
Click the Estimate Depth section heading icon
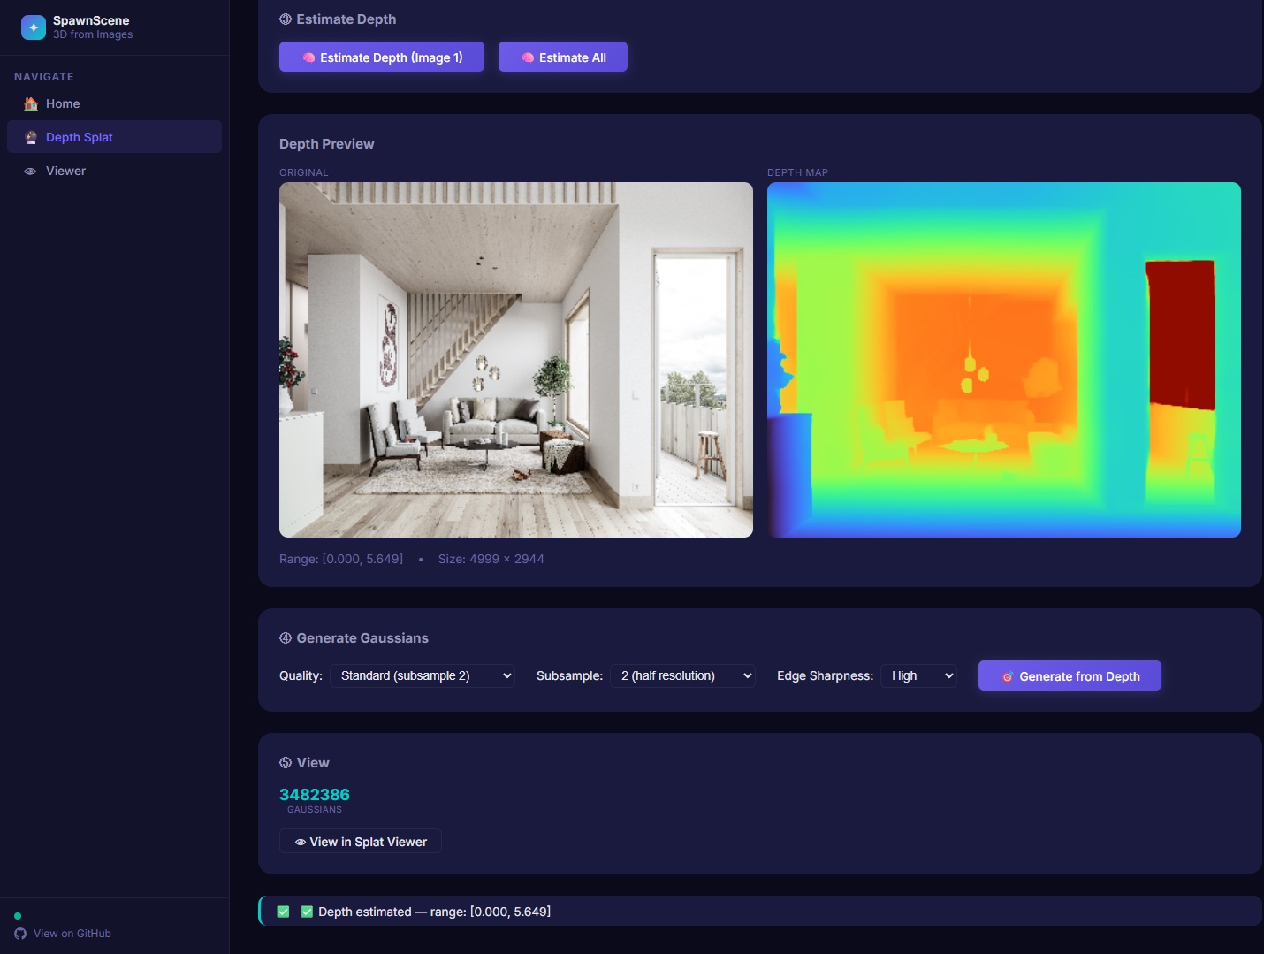(286, 19)
